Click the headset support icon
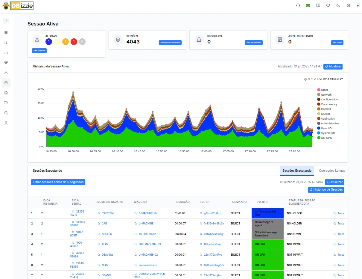This screenshot has width=362, height=279. (298, 6)
